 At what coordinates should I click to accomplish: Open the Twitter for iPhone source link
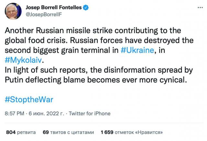(x=89, y=113)
